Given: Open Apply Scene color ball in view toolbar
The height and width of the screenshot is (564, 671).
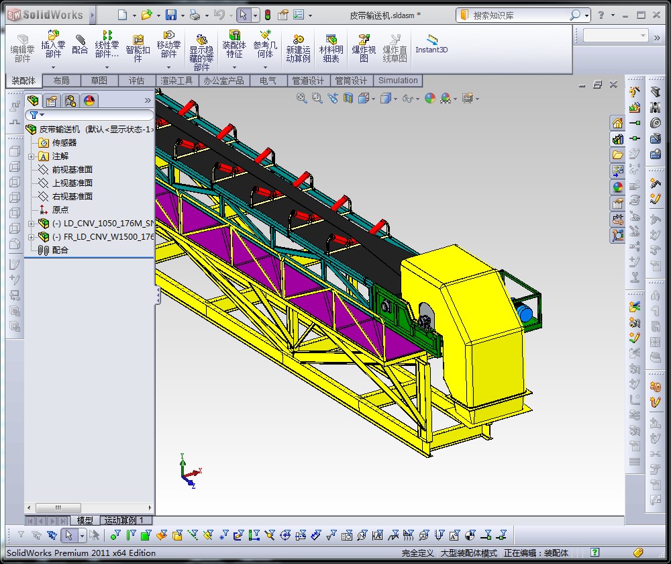Looking at the screenshot, I should (x=446, y=99).
